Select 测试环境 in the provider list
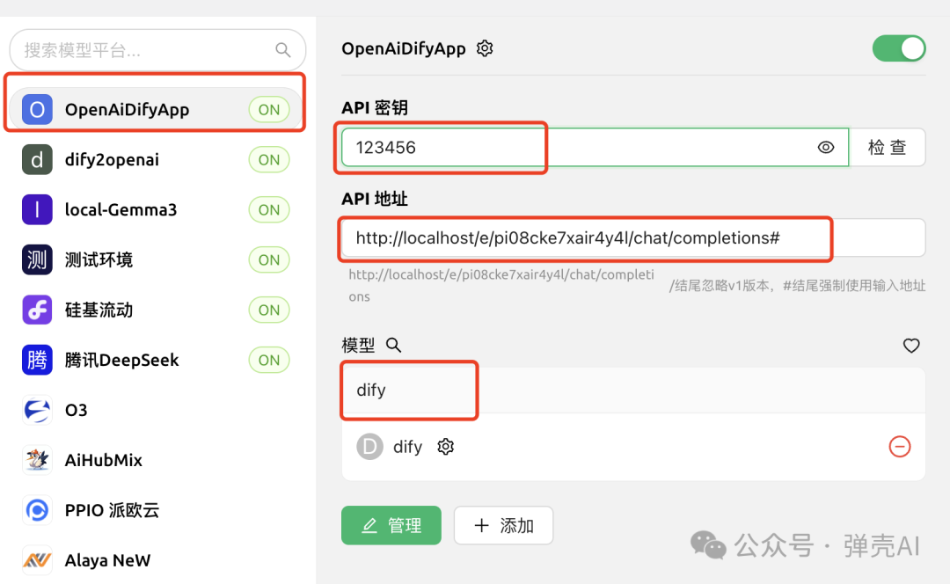This screenshot has width=950, height=584. pyautogui.click(x=157, y=259)
